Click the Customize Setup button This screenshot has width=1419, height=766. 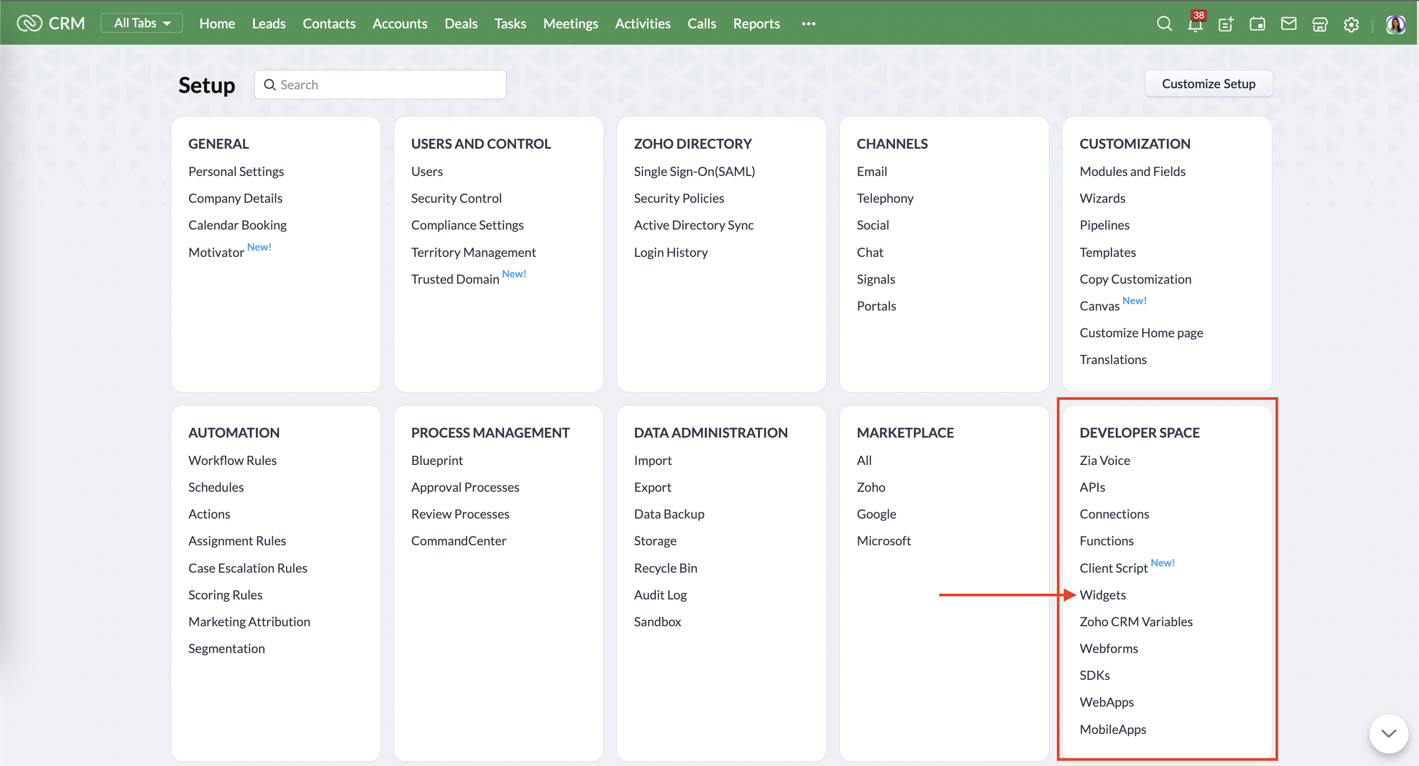click(1209, 84)
